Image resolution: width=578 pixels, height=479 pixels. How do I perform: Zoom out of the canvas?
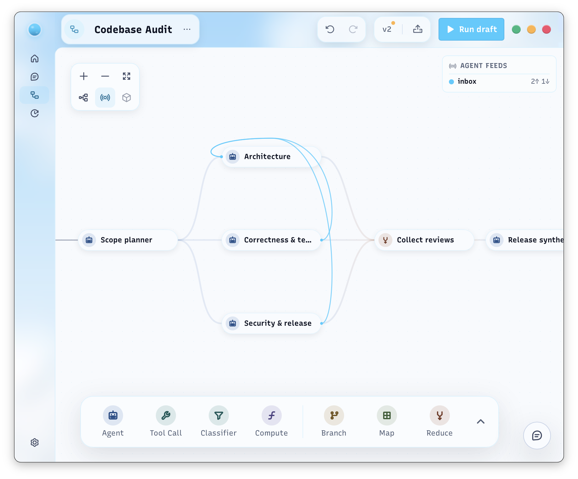(x=105, y=76)
